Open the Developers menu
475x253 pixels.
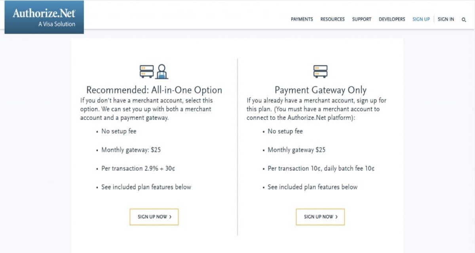(x=392, y=19)
